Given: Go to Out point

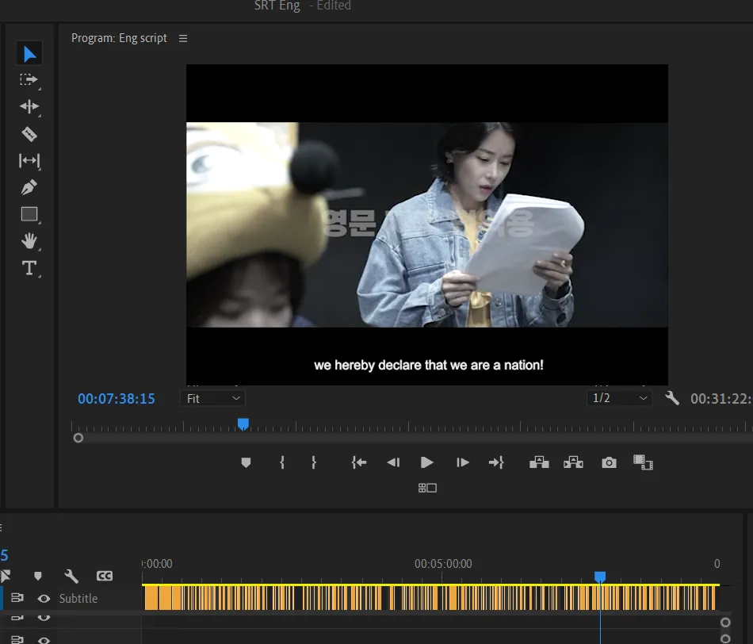Looking at the screenshot, I should (496, 462).
